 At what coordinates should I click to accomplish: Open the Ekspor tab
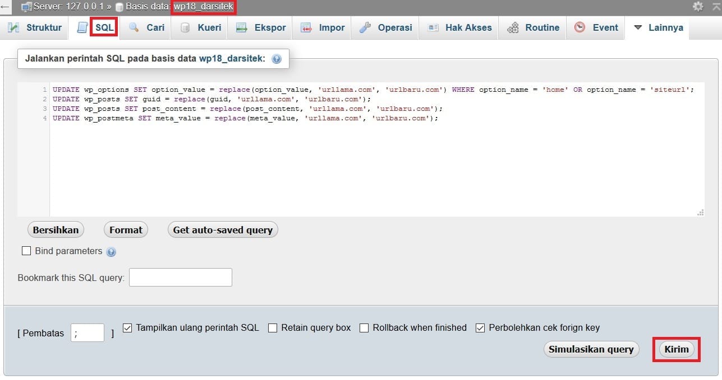point(261,27)
